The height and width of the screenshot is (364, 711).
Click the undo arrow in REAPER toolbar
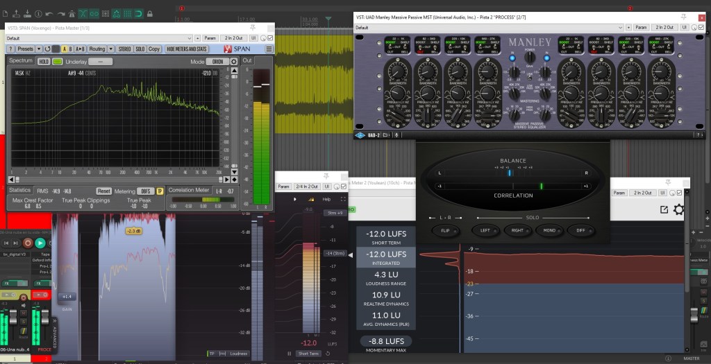coord(49,13)
